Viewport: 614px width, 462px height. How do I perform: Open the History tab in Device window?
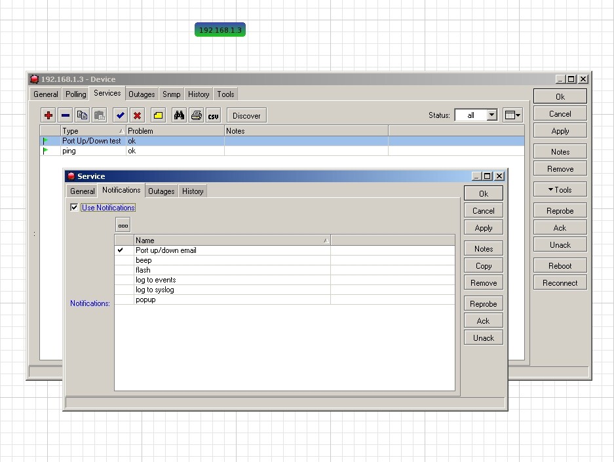pos(199,94)
